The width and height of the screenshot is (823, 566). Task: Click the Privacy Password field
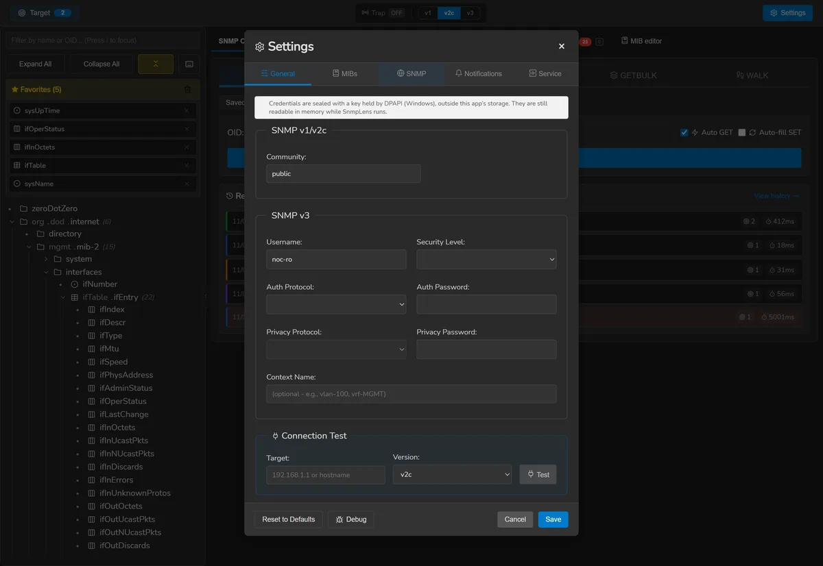click(486, 349)
